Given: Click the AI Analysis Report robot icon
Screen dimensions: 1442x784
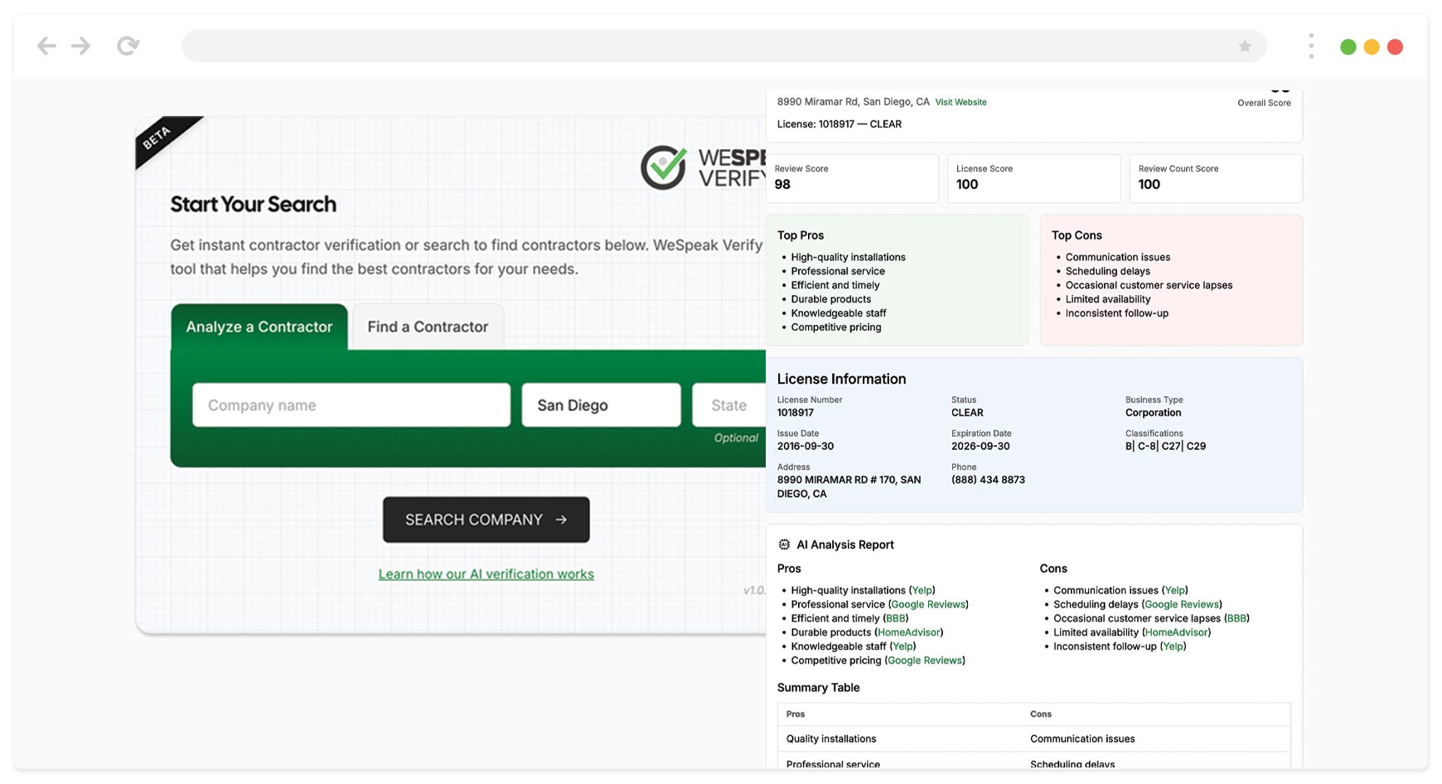Looking at the screenshot, I should click(784, 544).
